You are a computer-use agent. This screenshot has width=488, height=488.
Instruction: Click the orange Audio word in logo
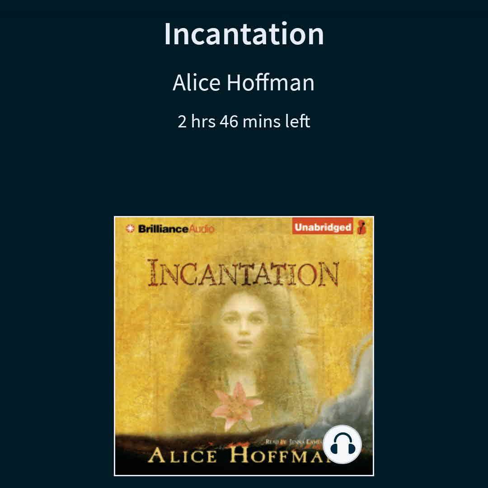point(202,229)
